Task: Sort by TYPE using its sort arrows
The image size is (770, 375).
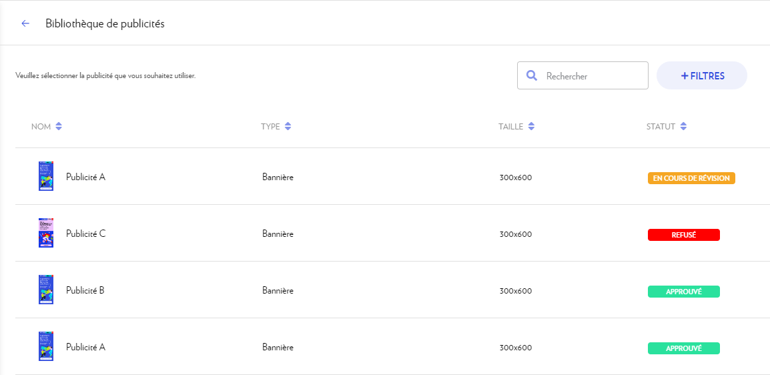Action: point(288,127)
